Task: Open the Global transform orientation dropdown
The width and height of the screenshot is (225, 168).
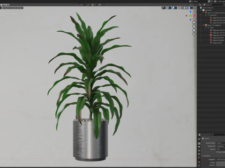Action: tap(81, 5)
